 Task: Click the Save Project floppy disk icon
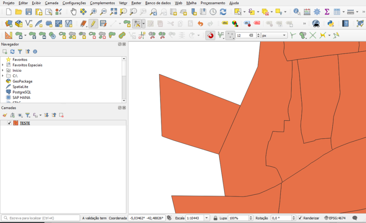pos(29,12)
